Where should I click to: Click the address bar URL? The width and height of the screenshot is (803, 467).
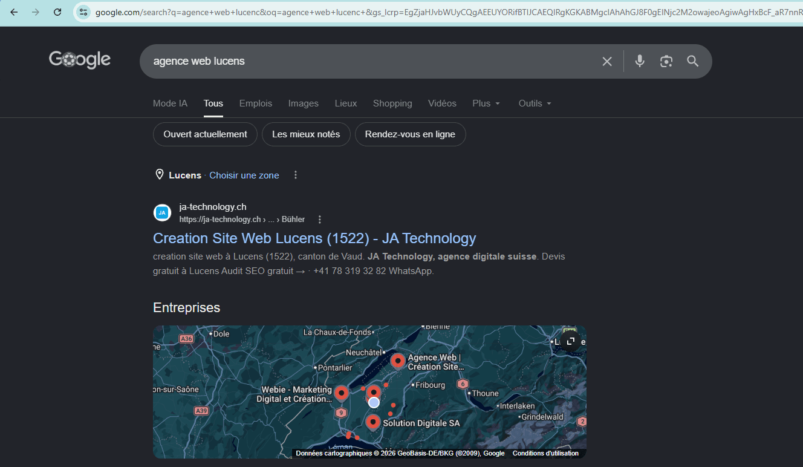coord(447,12)
